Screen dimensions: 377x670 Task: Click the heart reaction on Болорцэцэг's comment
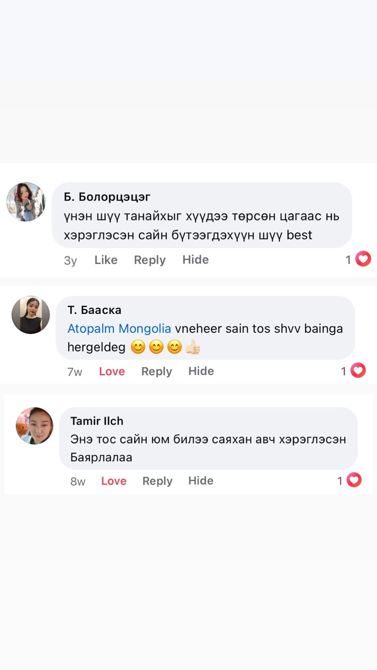pyautogui.click(x=363, y=259)
